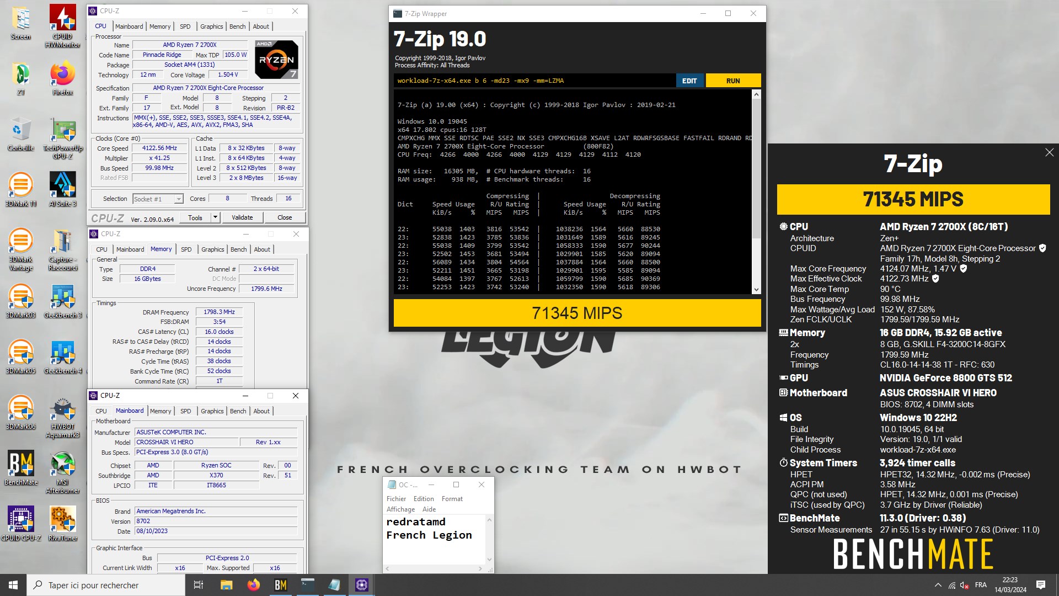Open the 3DMark05 desktop icon

point(21,357)
